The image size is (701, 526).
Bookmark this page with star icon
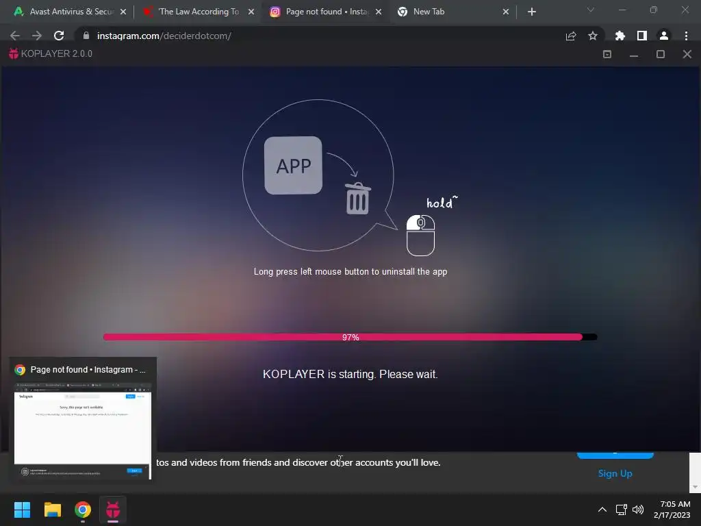coord(593,36)
